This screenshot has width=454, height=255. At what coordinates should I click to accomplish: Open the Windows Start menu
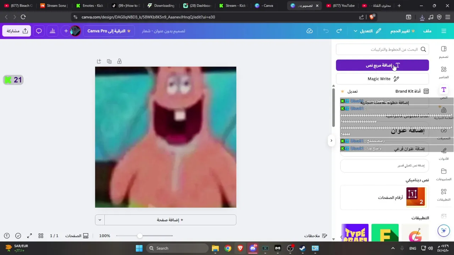coord(139,248)
